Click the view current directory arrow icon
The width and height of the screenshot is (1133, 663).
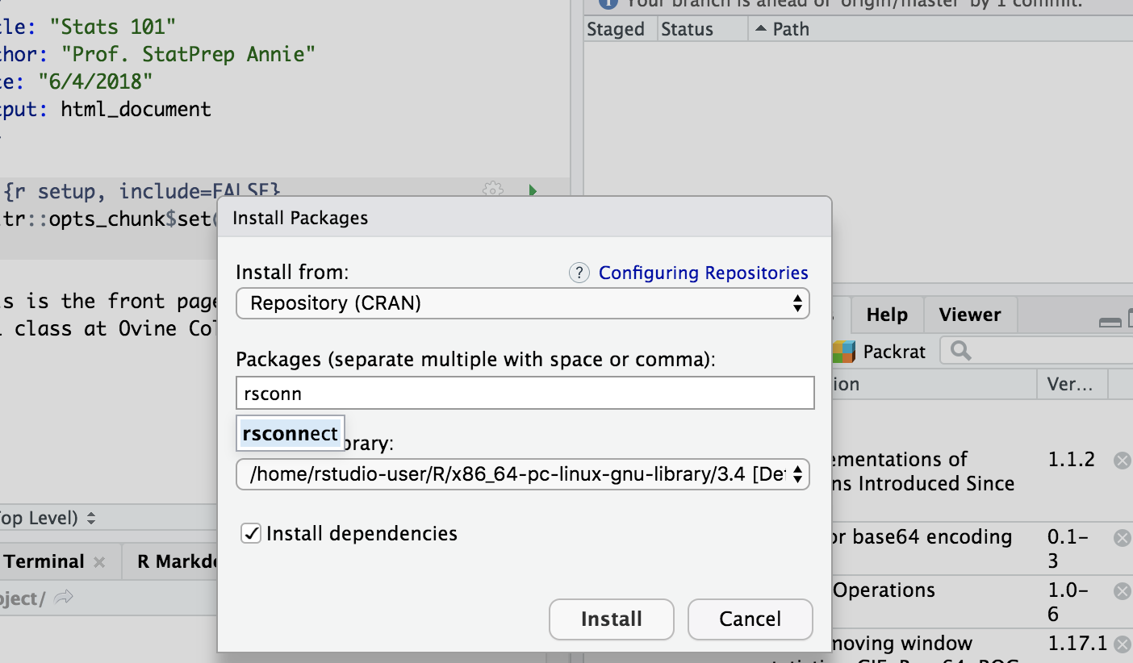point(64,598)
